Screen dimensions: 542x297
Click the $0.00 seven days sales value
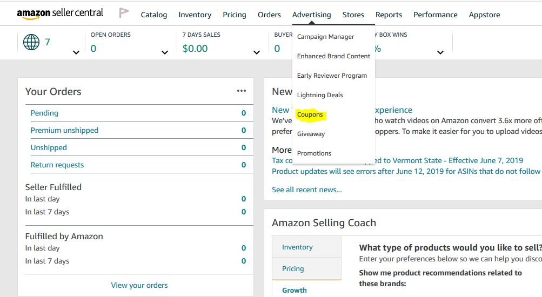click(195, 49)
